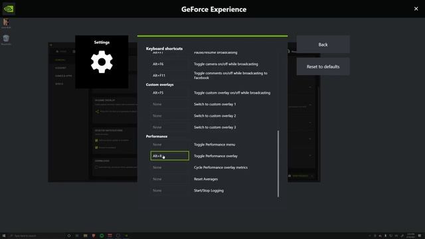Image resolution: width=425 pixels, height=239 pixels.
Task: Set shortcut for Toggle Performance menu
Action: [170, 145]
